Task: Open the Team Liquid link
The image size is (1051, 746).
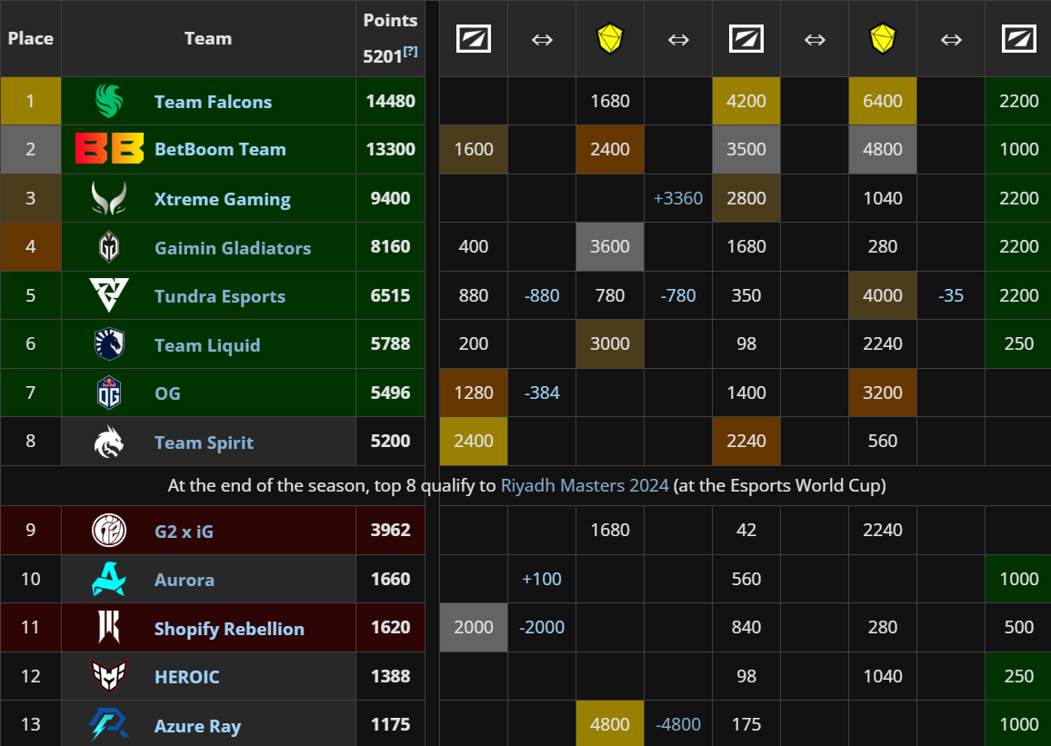Action: point(207,345)
